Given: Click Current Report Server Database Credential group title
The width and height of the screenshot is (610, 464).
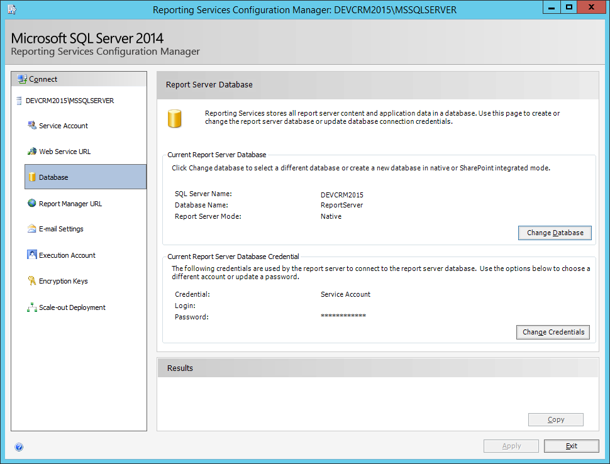Looking at the screenshot, I should [233, 257].
